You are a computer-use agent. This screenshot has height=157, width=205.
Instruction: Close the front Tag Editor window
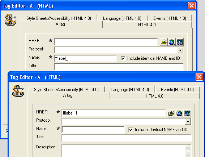[199, 77]
